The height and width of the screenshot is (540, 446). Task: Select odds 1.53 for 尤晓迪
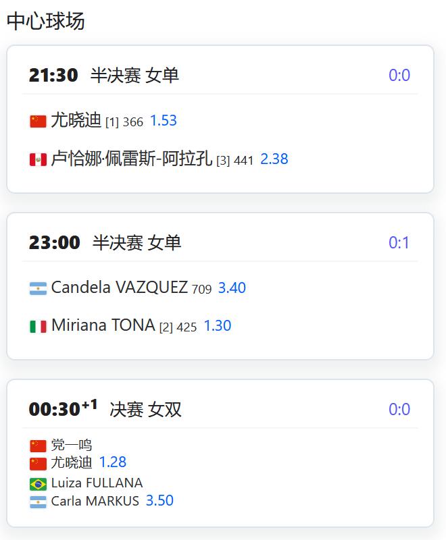pyautogui.click(x=164, y=121)
